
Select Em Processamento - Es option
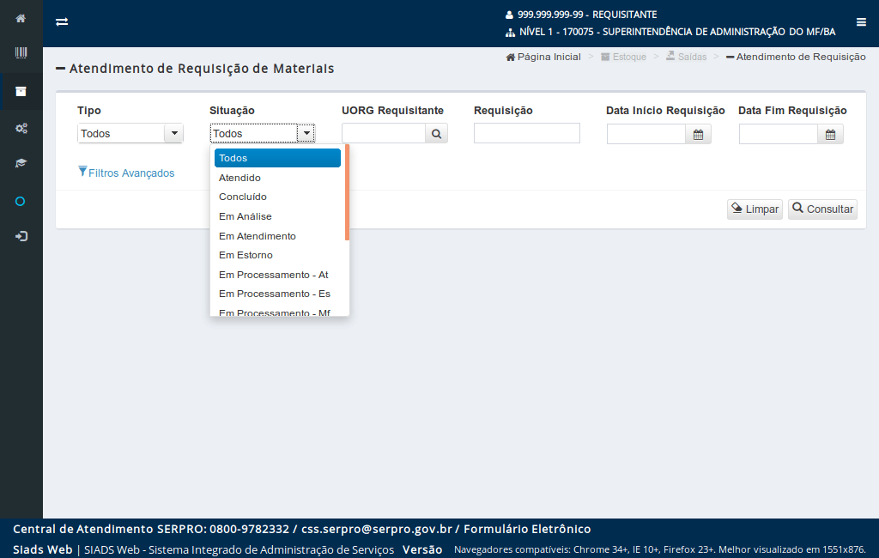[277, 294]
